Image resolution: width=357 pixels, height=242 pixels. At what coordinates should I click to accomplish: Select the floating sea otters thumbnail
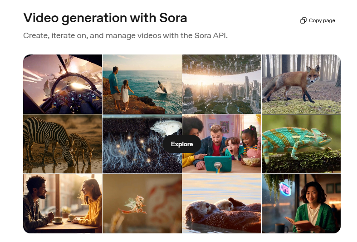222,203
